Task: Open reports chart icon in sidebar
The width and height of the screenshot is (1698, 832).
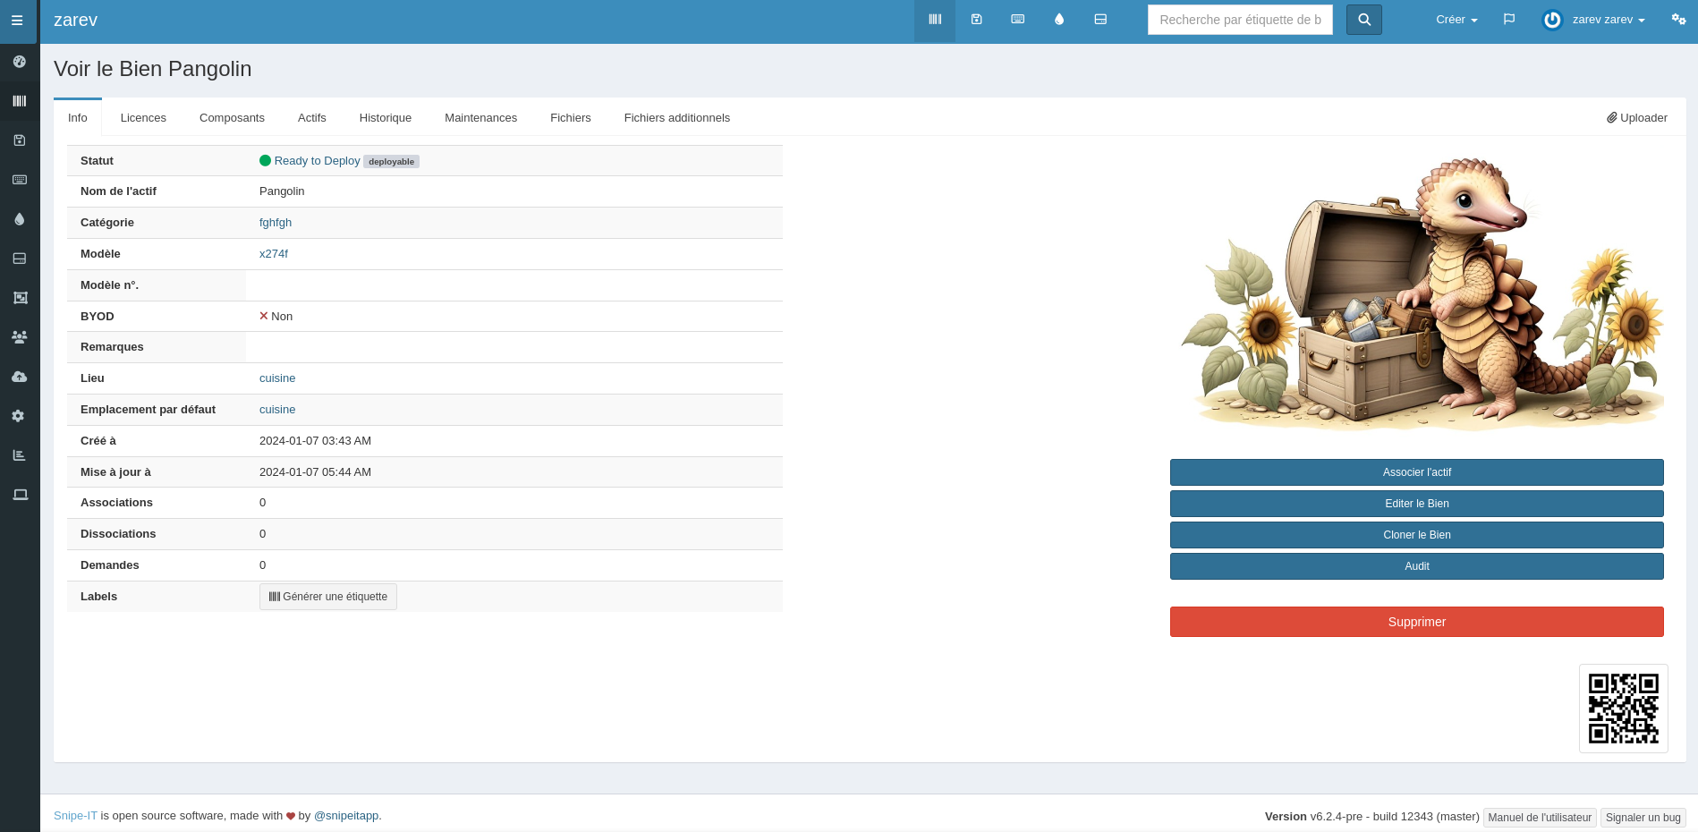Action: coord(20,455)
